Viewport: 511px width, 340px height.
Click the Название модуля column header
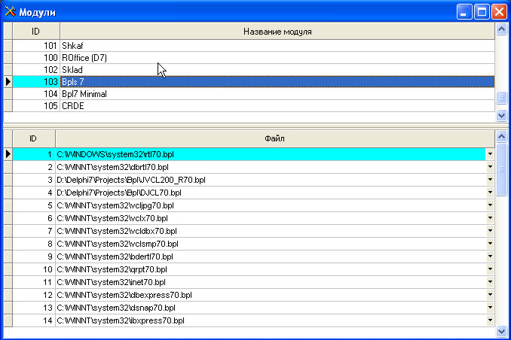tap(277, 32)
